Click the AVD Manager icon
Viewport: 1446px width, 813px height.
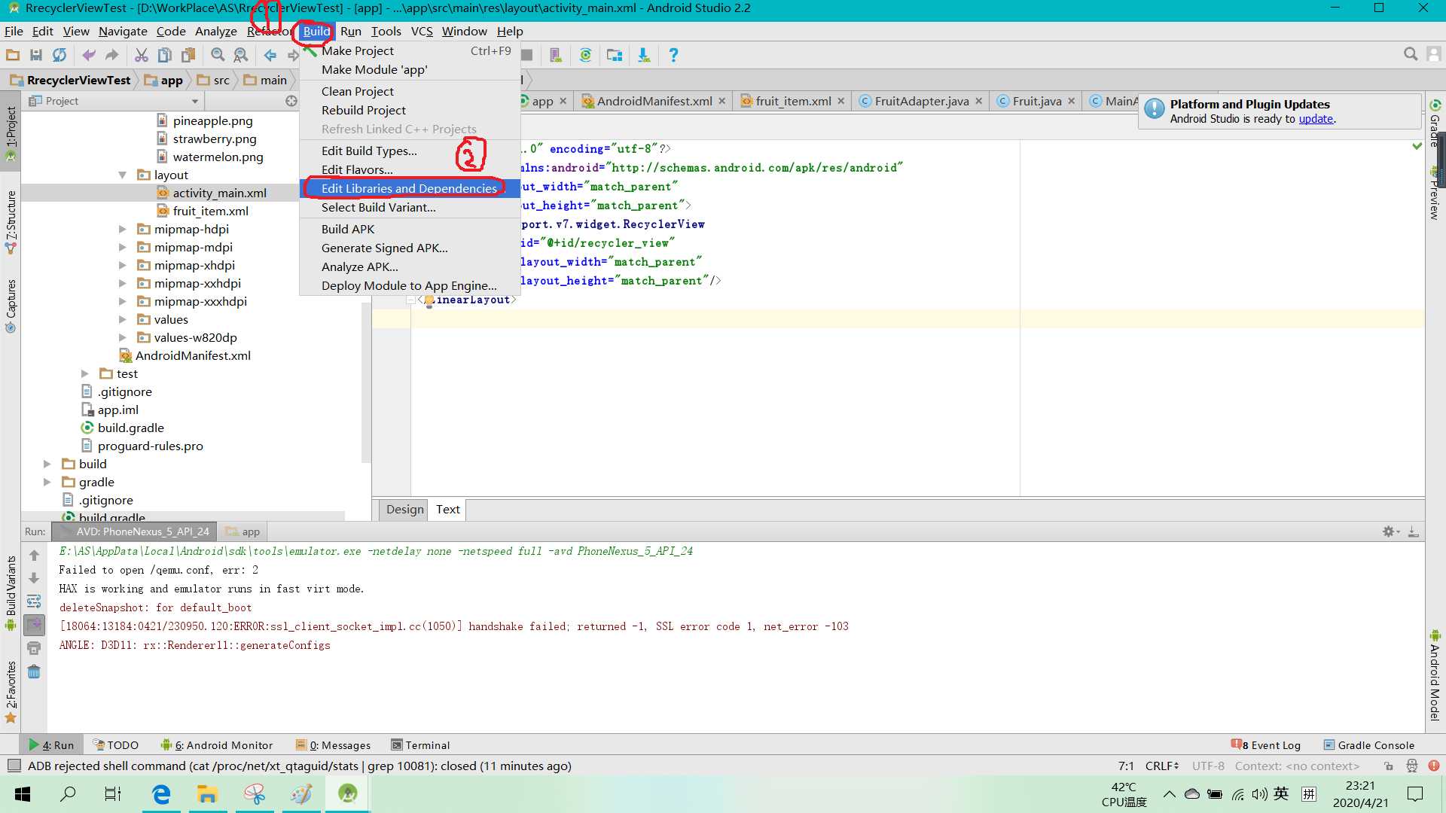(556, 55)
